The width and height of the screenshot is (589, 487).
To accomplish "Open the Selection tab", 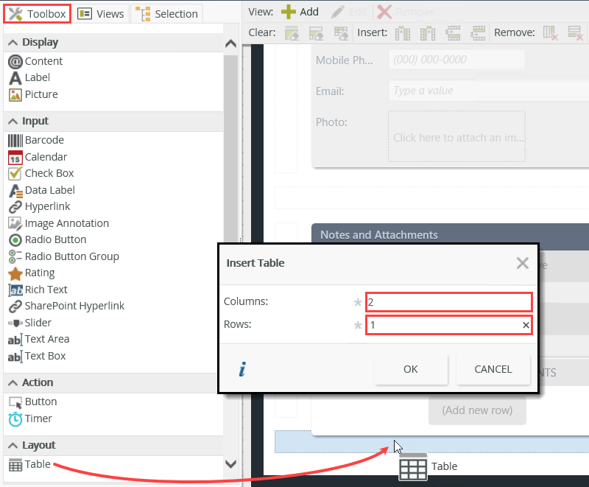I will 167,13.
